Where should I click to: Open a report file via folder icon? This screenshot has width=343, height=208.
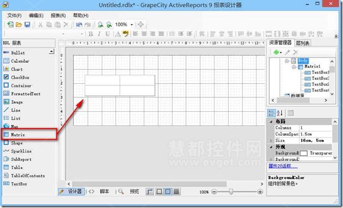[19, 25]
